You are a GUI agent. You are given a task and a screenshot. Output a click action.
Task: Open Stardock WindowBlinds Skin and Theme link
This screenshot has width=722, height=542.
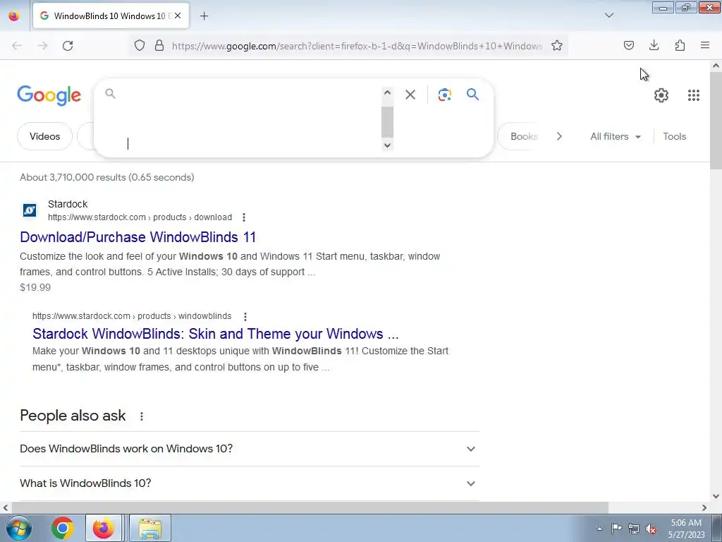point(216,333)
